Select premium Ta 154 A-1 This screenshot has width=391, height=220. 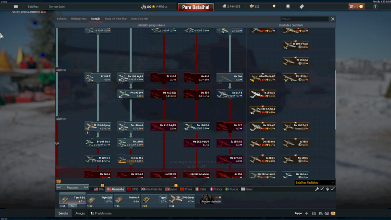[262, 94]
